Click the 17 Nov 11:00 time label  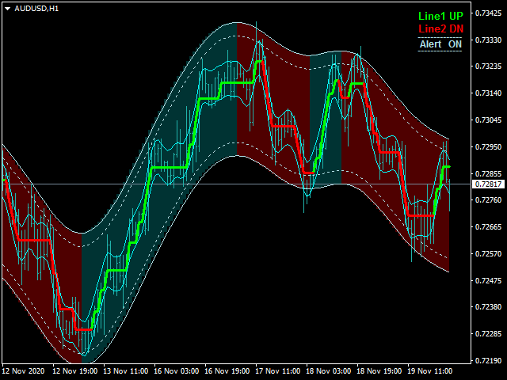[x=278, y=371]
